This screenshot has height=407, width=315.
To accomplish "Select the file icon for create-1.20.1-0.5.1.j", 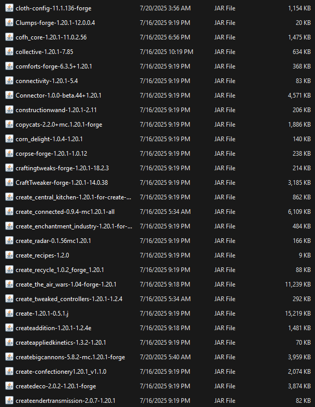I will [9, 314].
